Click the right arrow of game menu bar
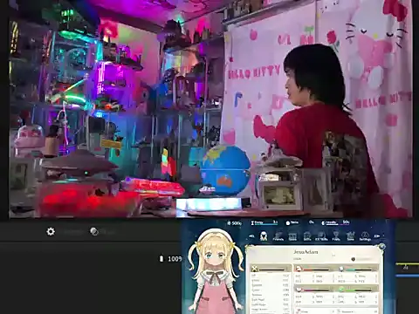Screen dimensions: 419x314 click(377, 236)
